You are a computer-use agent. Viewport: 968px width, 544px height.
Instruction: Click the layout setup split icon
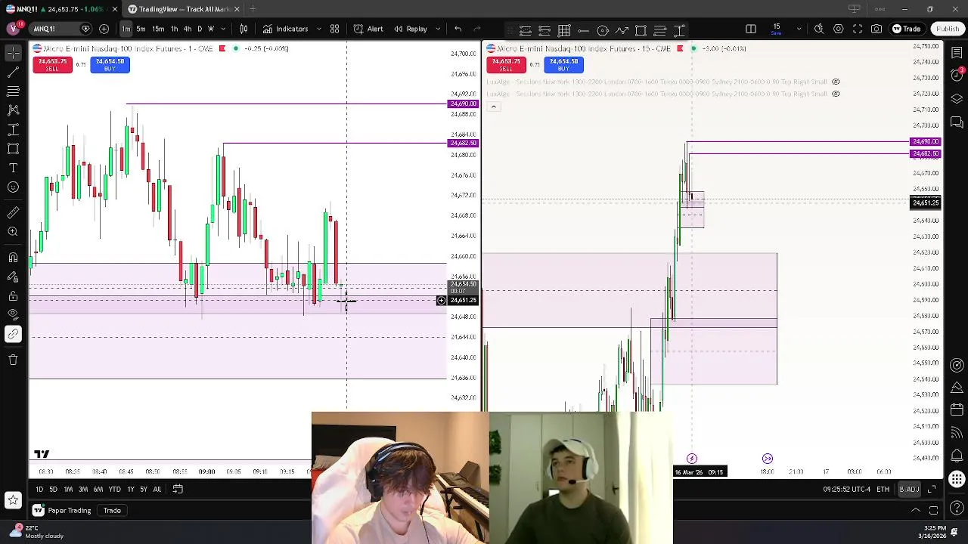click(751, 29)
